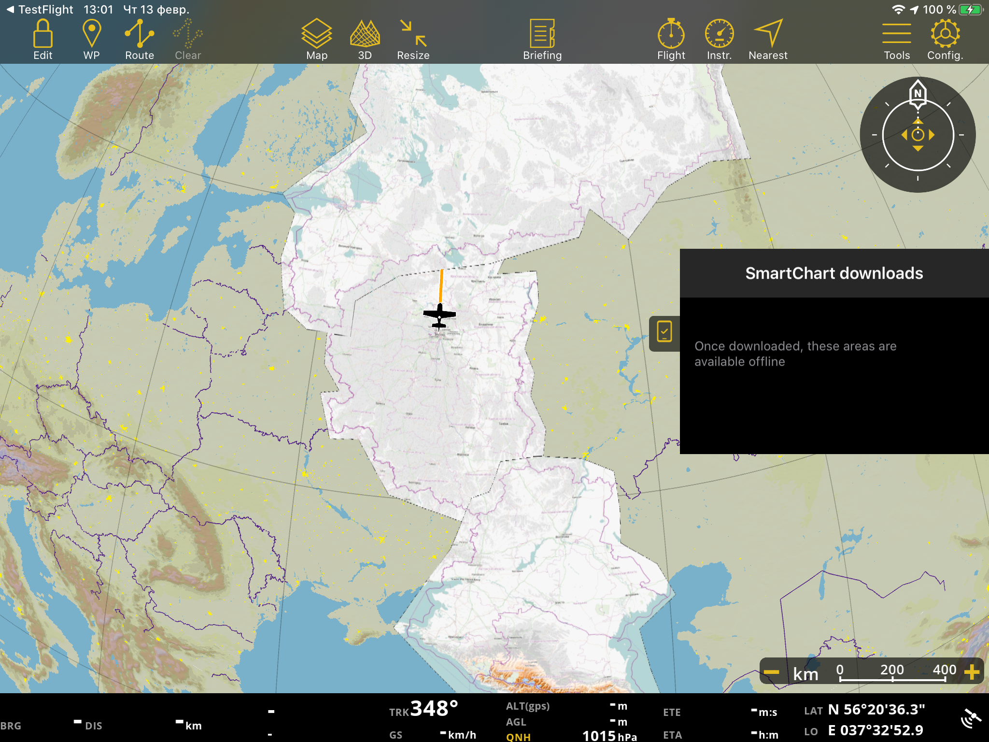
Task: Center map with compass middle button
Action: (918, 135)
